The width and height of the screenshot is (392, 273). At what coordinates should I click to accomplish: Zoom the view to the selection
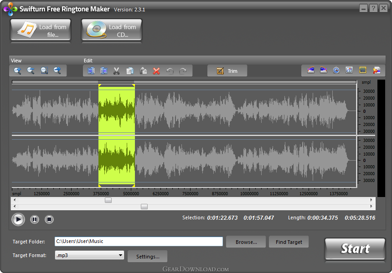click(44, 71)
